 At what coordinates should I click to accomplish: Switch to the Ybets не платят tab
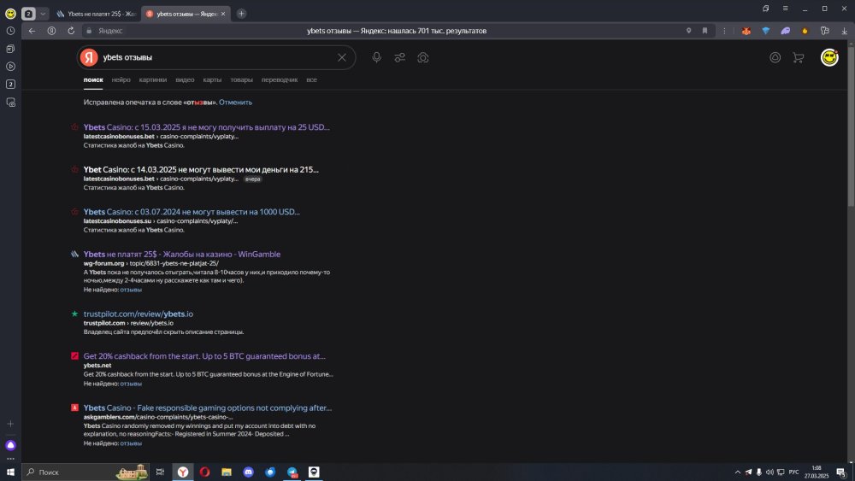click(94, 14)
